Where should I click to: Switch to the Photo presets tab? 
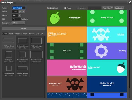17,34
